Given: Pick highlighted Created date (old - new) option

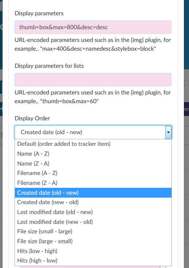Looking at the screenshot, I should click(x=93, y=193).
